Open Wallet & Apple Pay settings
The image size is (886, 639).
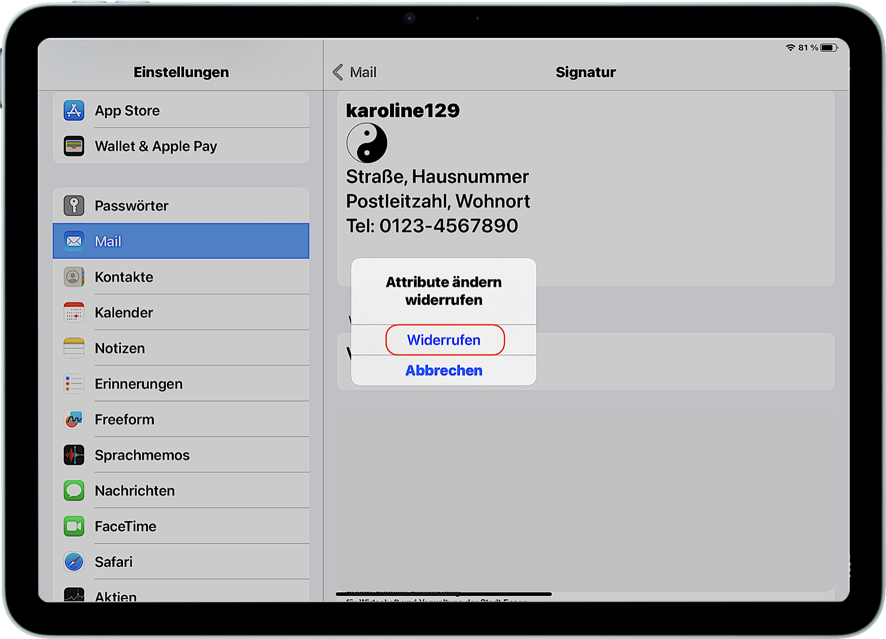pyautogui.click(x=181, y=146)
